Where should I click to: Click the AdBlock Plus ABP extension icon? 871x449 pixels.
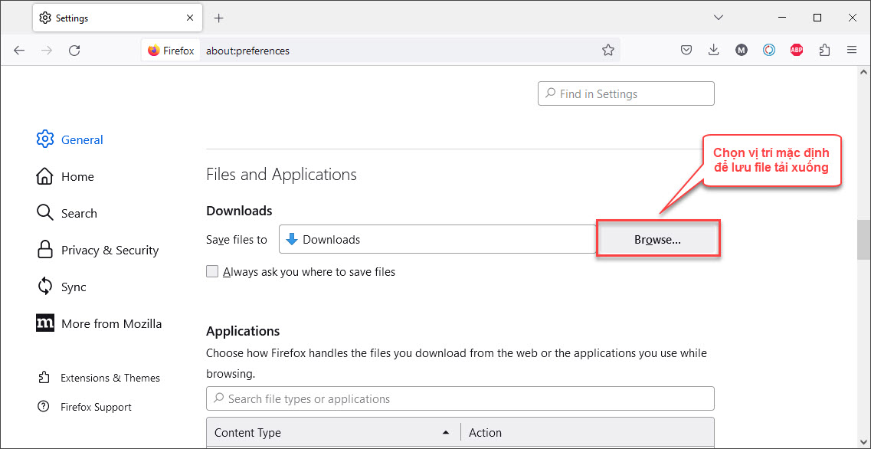click(797, 50)
